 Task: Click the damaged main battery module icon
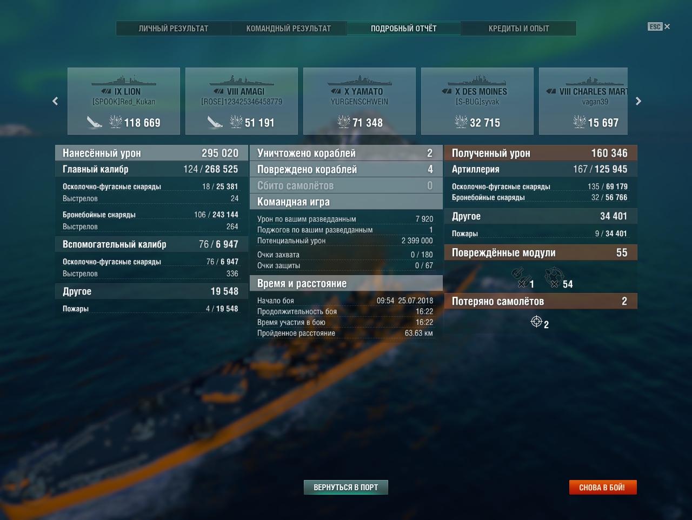(x=521, y=277)
